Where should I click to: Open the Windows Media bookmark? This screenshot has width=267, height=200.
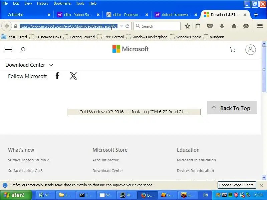click(186, 37)
